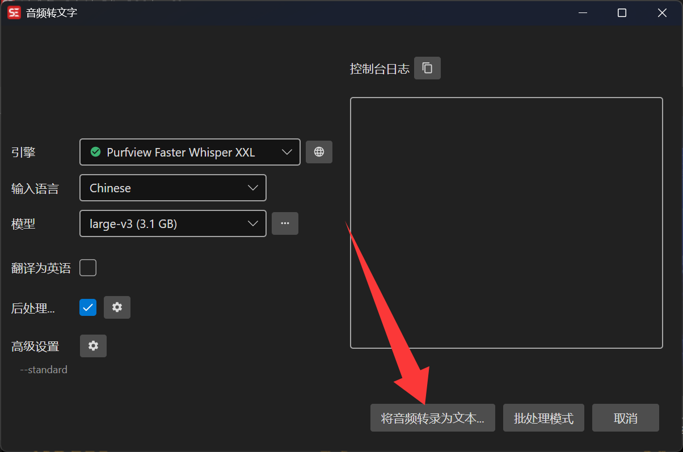Click inside the empty console log box
The image size is (683, 452).
tap(507, 223)
